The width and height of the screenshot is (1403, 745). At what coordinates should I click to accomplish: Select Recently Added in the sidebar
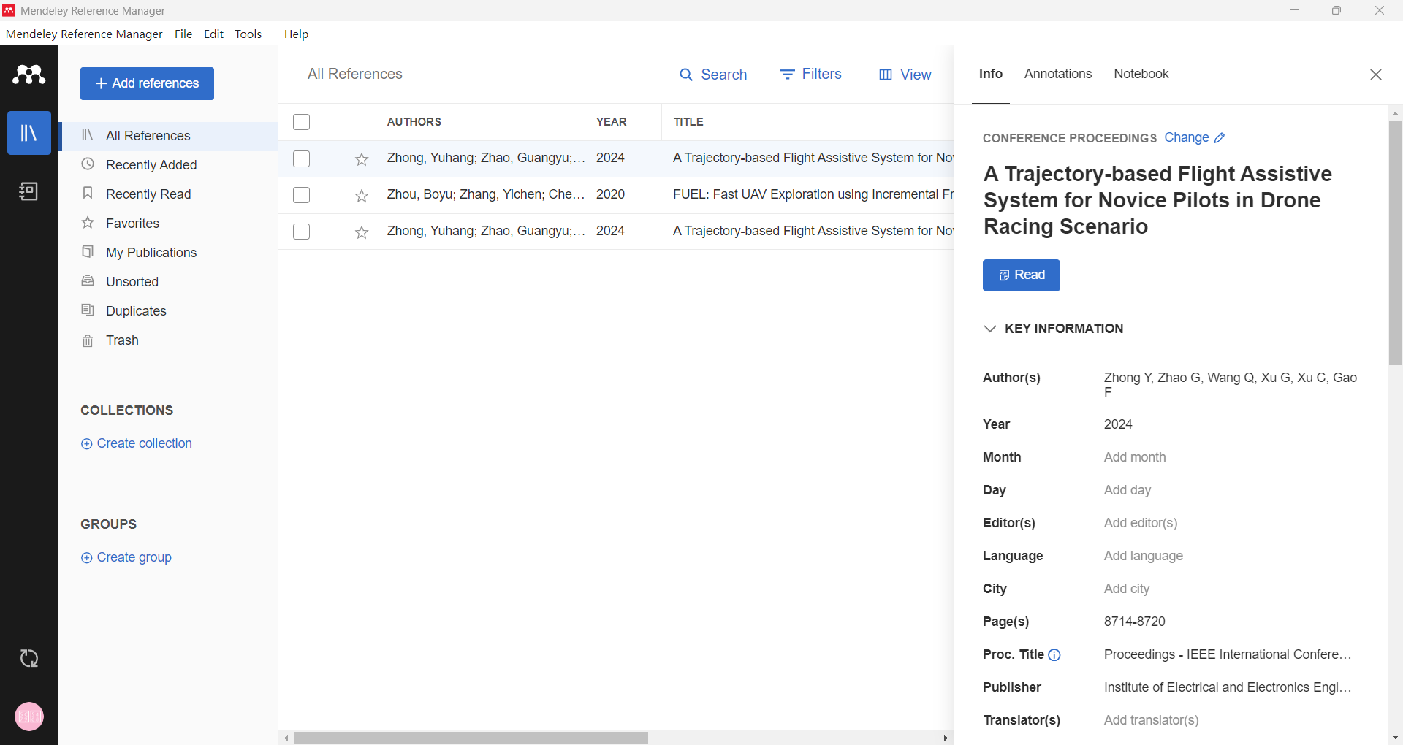coord(151,165)
